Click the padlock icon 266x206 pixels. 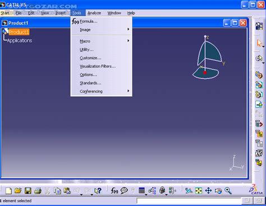point(162,190)
